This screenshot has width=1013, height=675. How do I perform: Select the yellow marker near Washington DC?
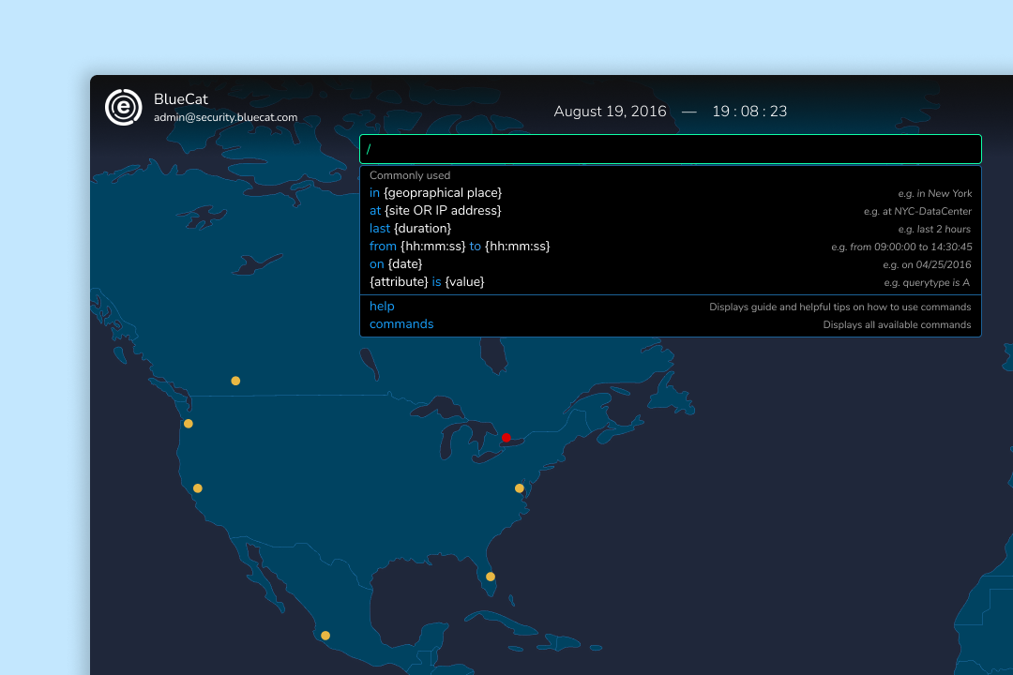[x=520, y=488]
